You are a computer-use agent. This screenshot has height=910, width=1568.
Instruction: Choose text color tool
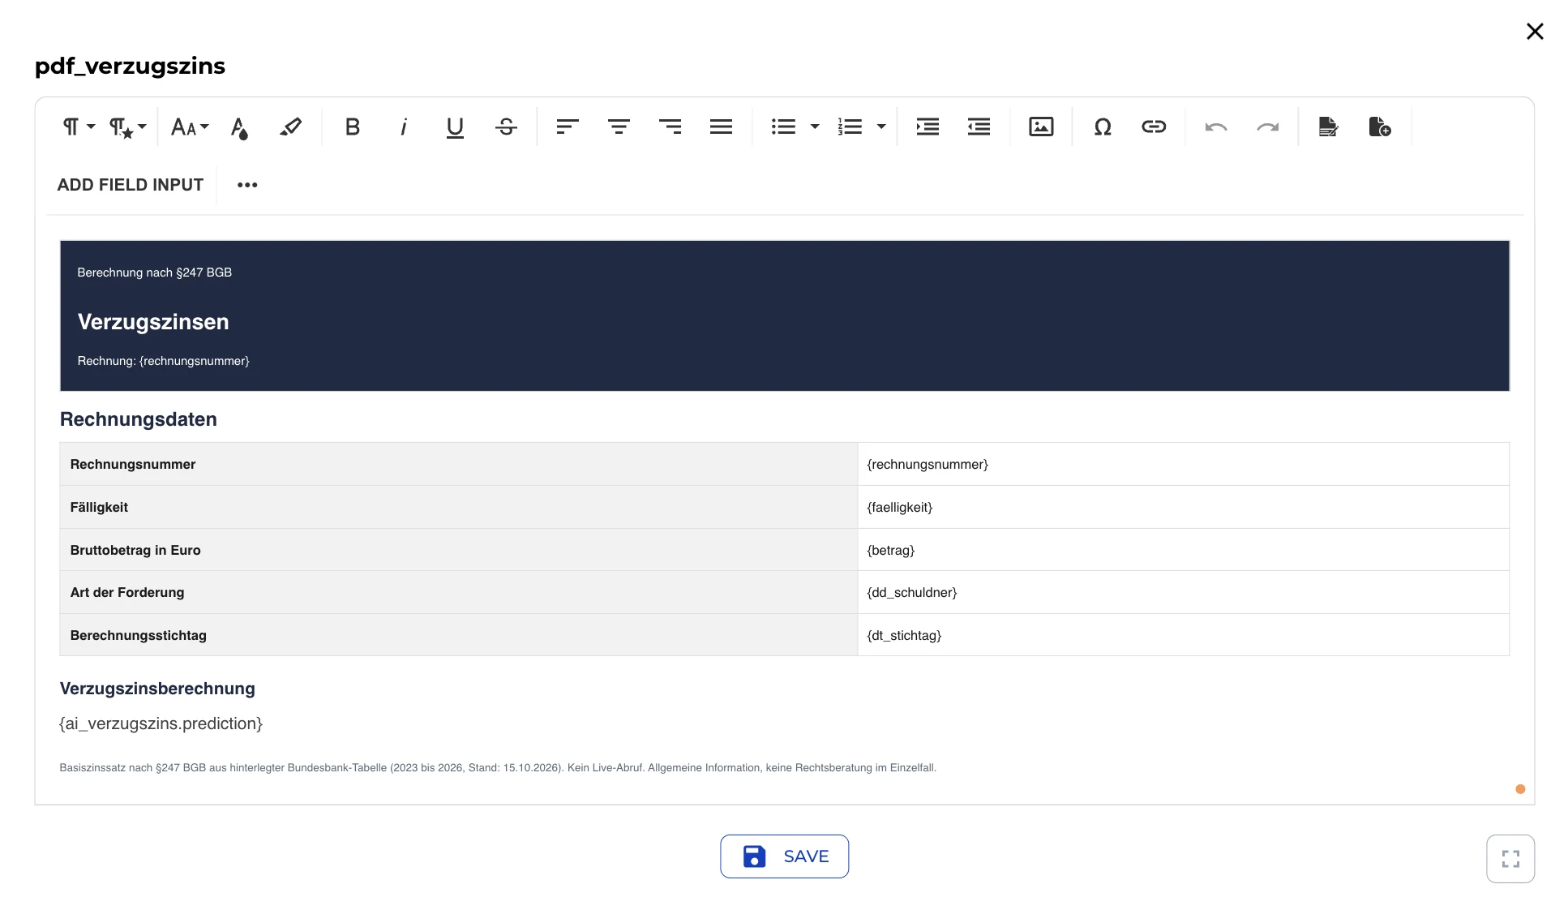[239, 127]
